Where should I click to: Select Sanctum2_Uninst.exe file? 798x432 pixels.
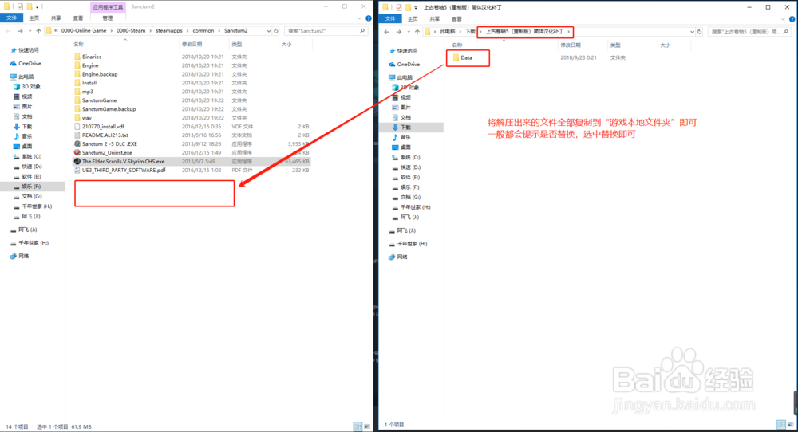tap(107, 152)
